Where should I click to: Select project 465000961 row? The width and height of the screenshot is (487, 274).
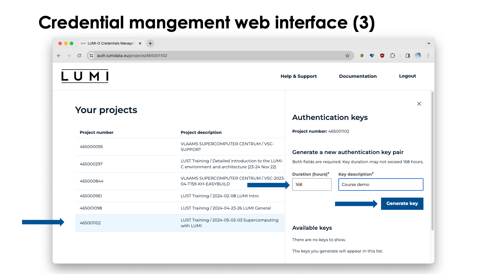pos(180,196)
